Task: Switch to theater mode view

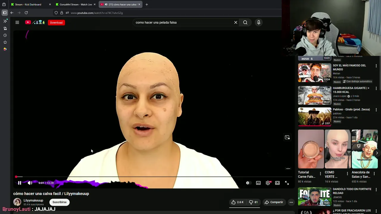Action: pyautogui.click(x=277, y=183)
